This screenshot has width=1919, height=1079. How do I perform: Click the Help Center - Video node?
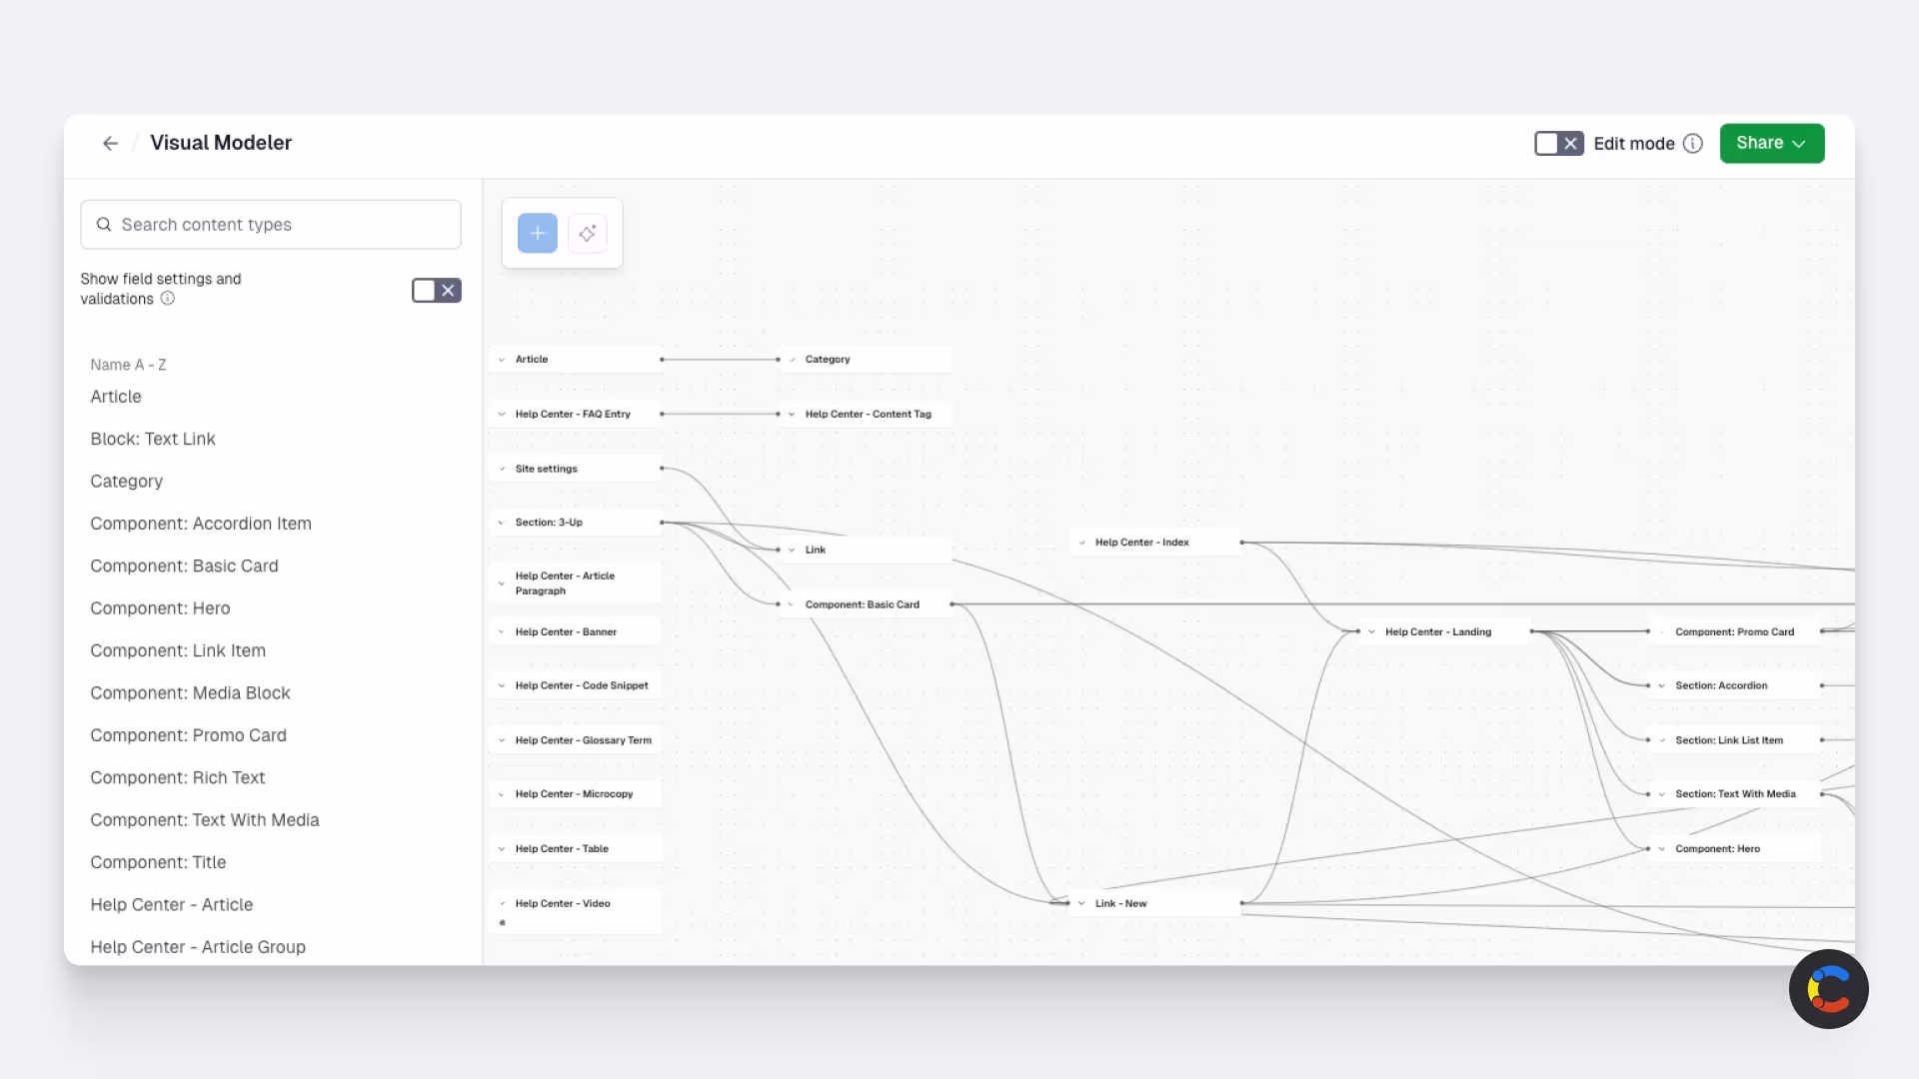(x=576, y=911)
